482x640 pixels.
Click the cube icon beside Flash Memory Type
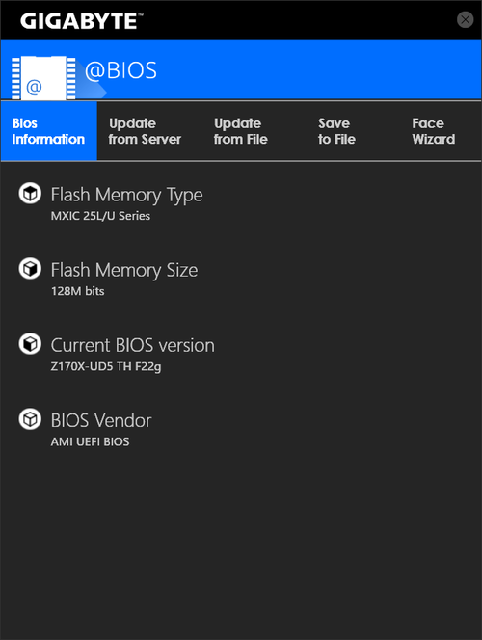coord(30,193)
